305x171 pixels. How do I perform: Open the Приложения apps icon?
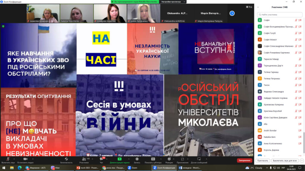click(x=183, y=159)
